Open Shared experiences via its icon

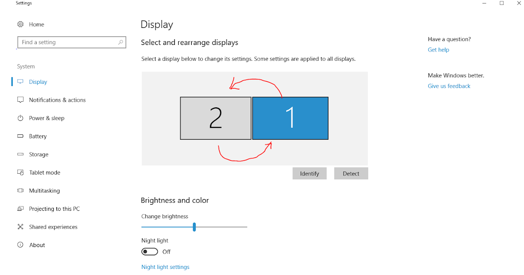click(x=20, y=227)
